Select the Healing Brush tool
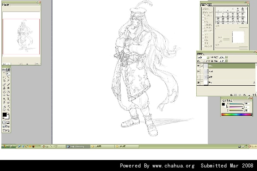This screenshot has height=171, width=257. (4, 84)
